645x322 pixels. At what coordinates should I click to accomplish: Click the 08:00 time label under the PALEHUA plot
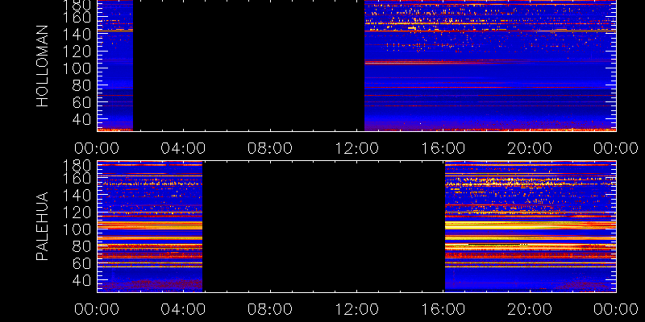[270, 309]
